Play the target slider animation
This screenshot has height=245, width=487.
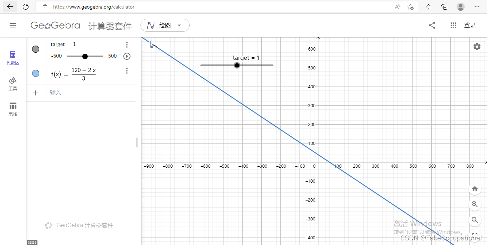(127, 56)
